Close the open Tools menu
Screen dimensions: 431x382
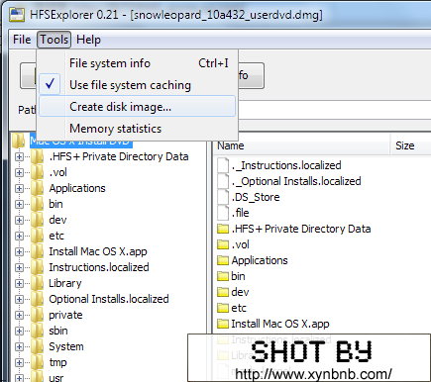[54, 40]
